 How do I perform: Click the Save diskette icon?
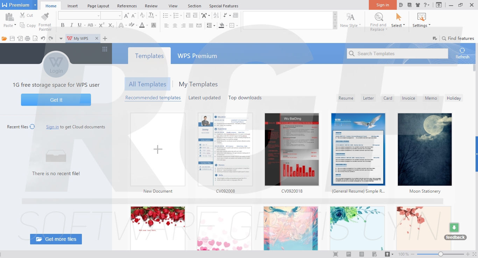pos(12,38)
